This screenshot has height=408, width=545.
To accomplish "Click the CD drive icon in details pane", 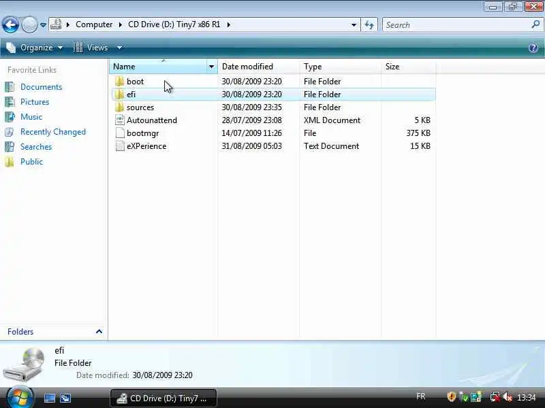I will click(25, 364).
